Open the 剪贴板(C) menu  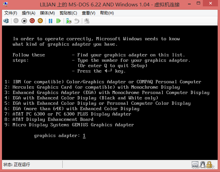click(68, 13)
